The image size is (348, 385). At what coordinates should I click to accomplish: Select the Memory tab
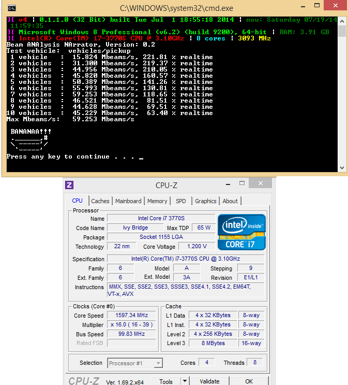click(157, 201)
